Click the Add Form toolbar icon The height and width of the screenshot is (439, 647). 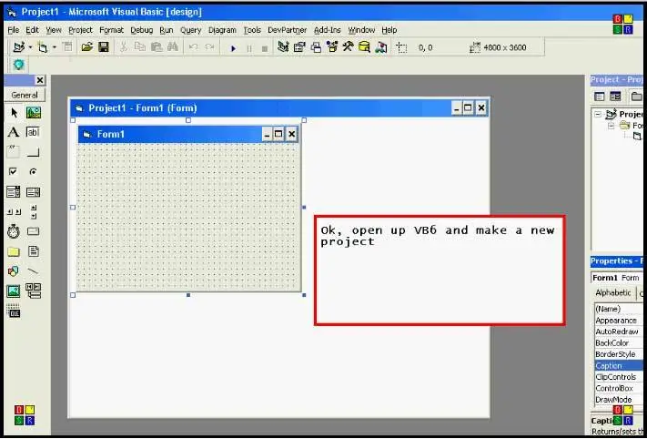(43, 47)
